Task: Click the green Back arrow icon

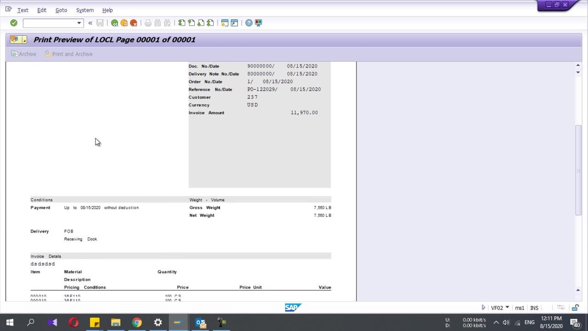Action: click(114, 23)
